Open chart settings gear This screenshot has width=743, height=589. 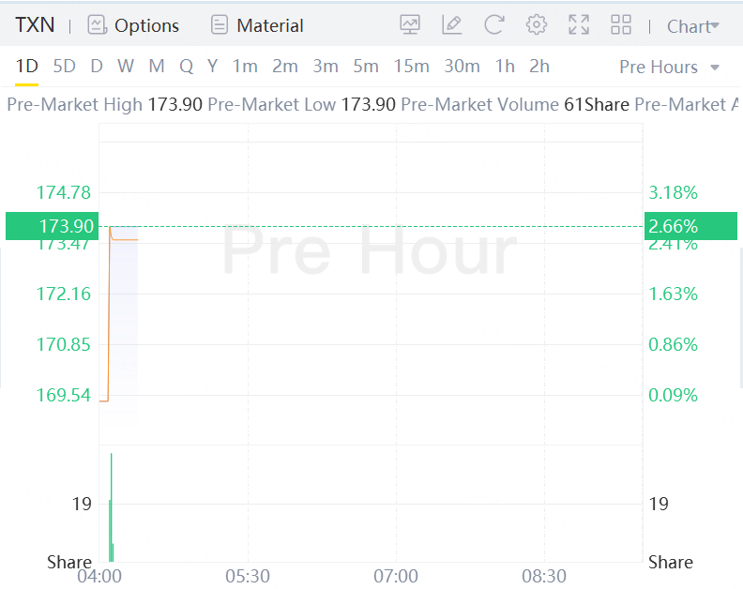(x=537, y=25)
